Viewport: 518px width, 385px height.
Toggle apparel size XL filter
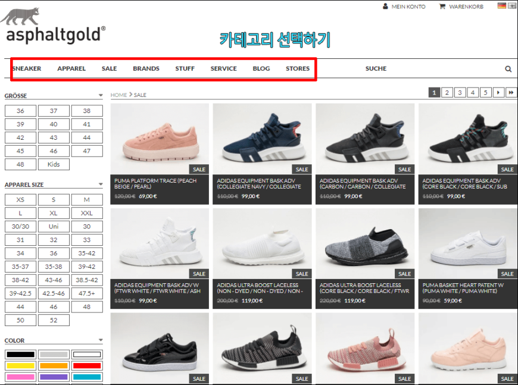54,213
